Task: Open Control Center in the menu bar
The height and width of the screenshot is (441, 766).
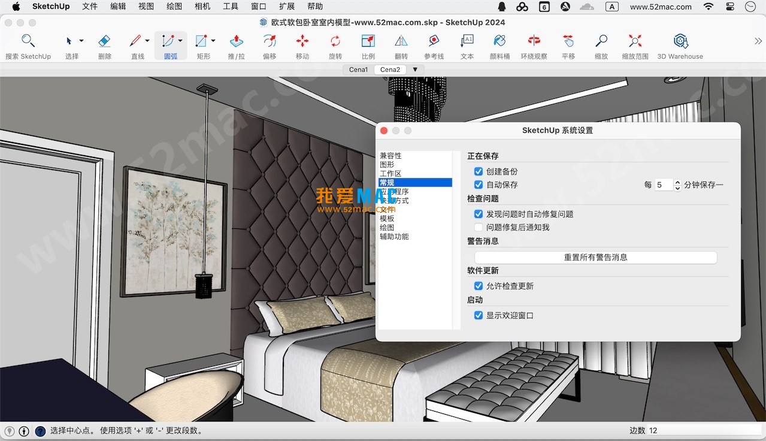Action: [x=729, y=7]
